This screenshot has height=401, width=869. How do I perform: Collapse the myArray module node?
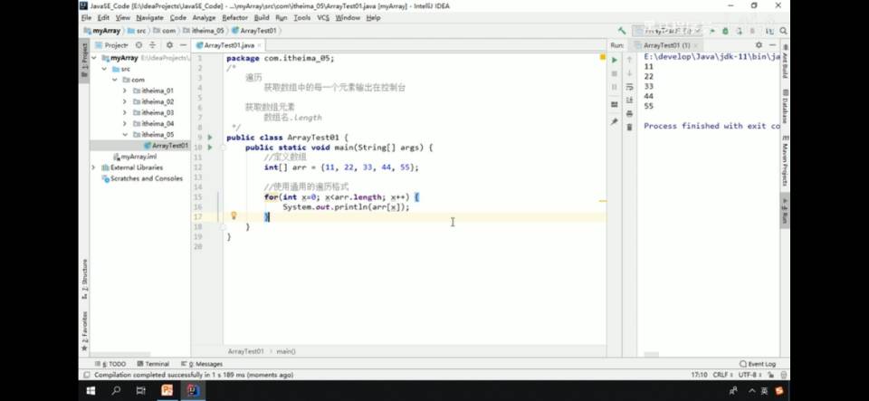point(93,58)
